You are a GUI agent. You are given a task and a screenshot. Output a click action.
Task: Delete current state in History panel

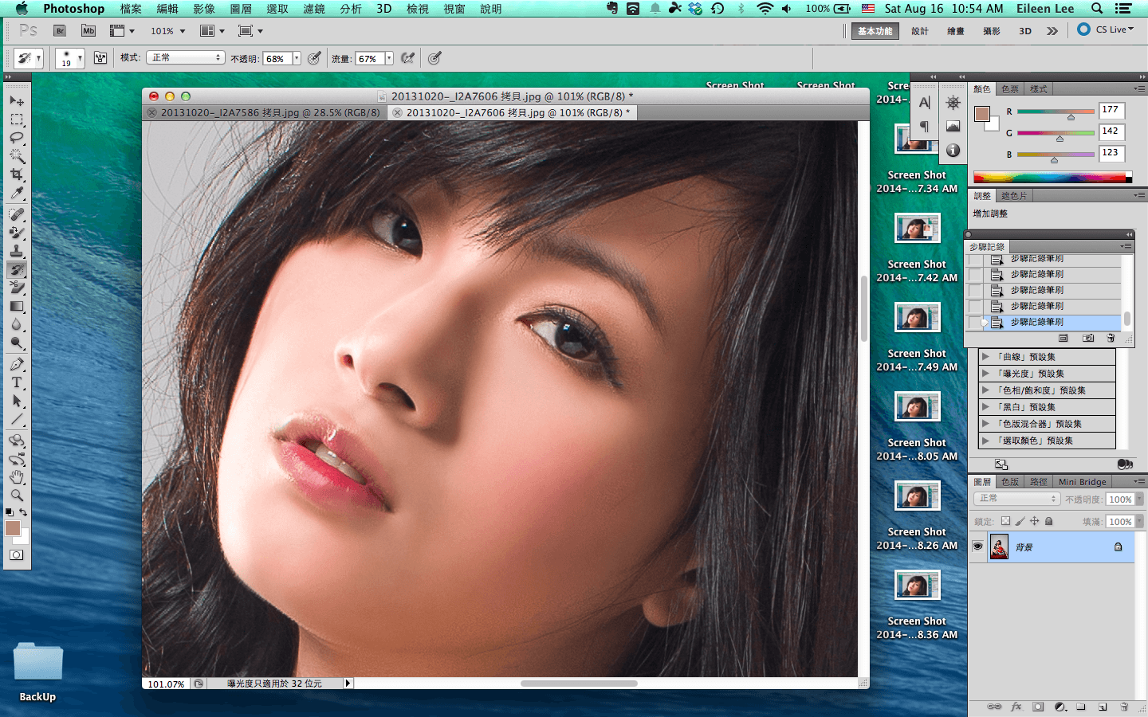tap(1111, 339)
